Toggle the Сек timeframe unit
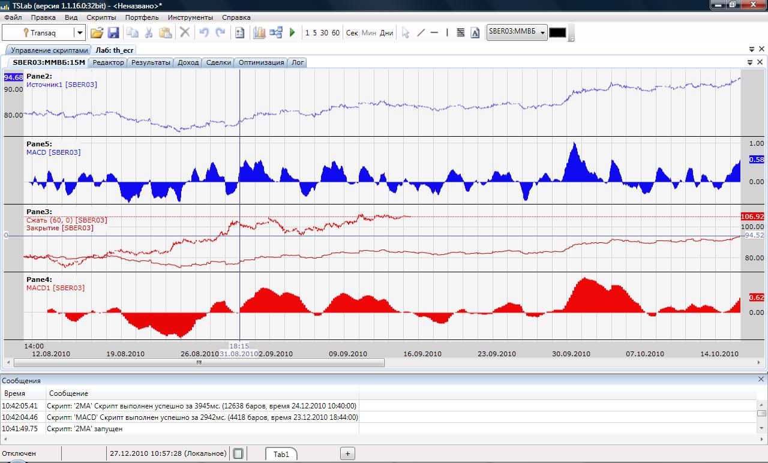The width and height of the screenshot is (768, 463). pos(352,33)
